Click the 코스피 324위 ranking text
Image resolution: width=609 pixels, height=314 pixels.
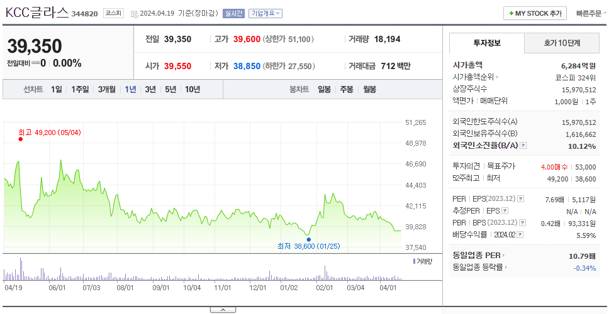pyautogui.click(x=575, y=77)
